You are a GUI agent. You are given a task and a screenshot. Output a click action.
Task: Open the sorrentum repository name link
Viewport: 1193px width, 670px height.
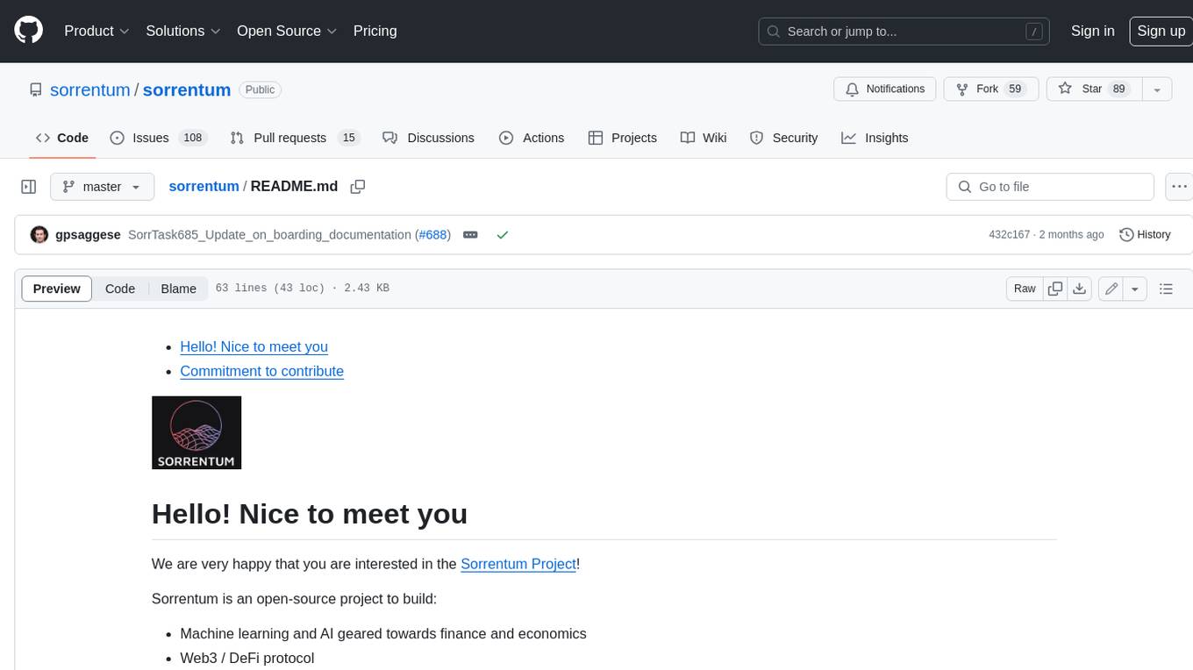187,89
